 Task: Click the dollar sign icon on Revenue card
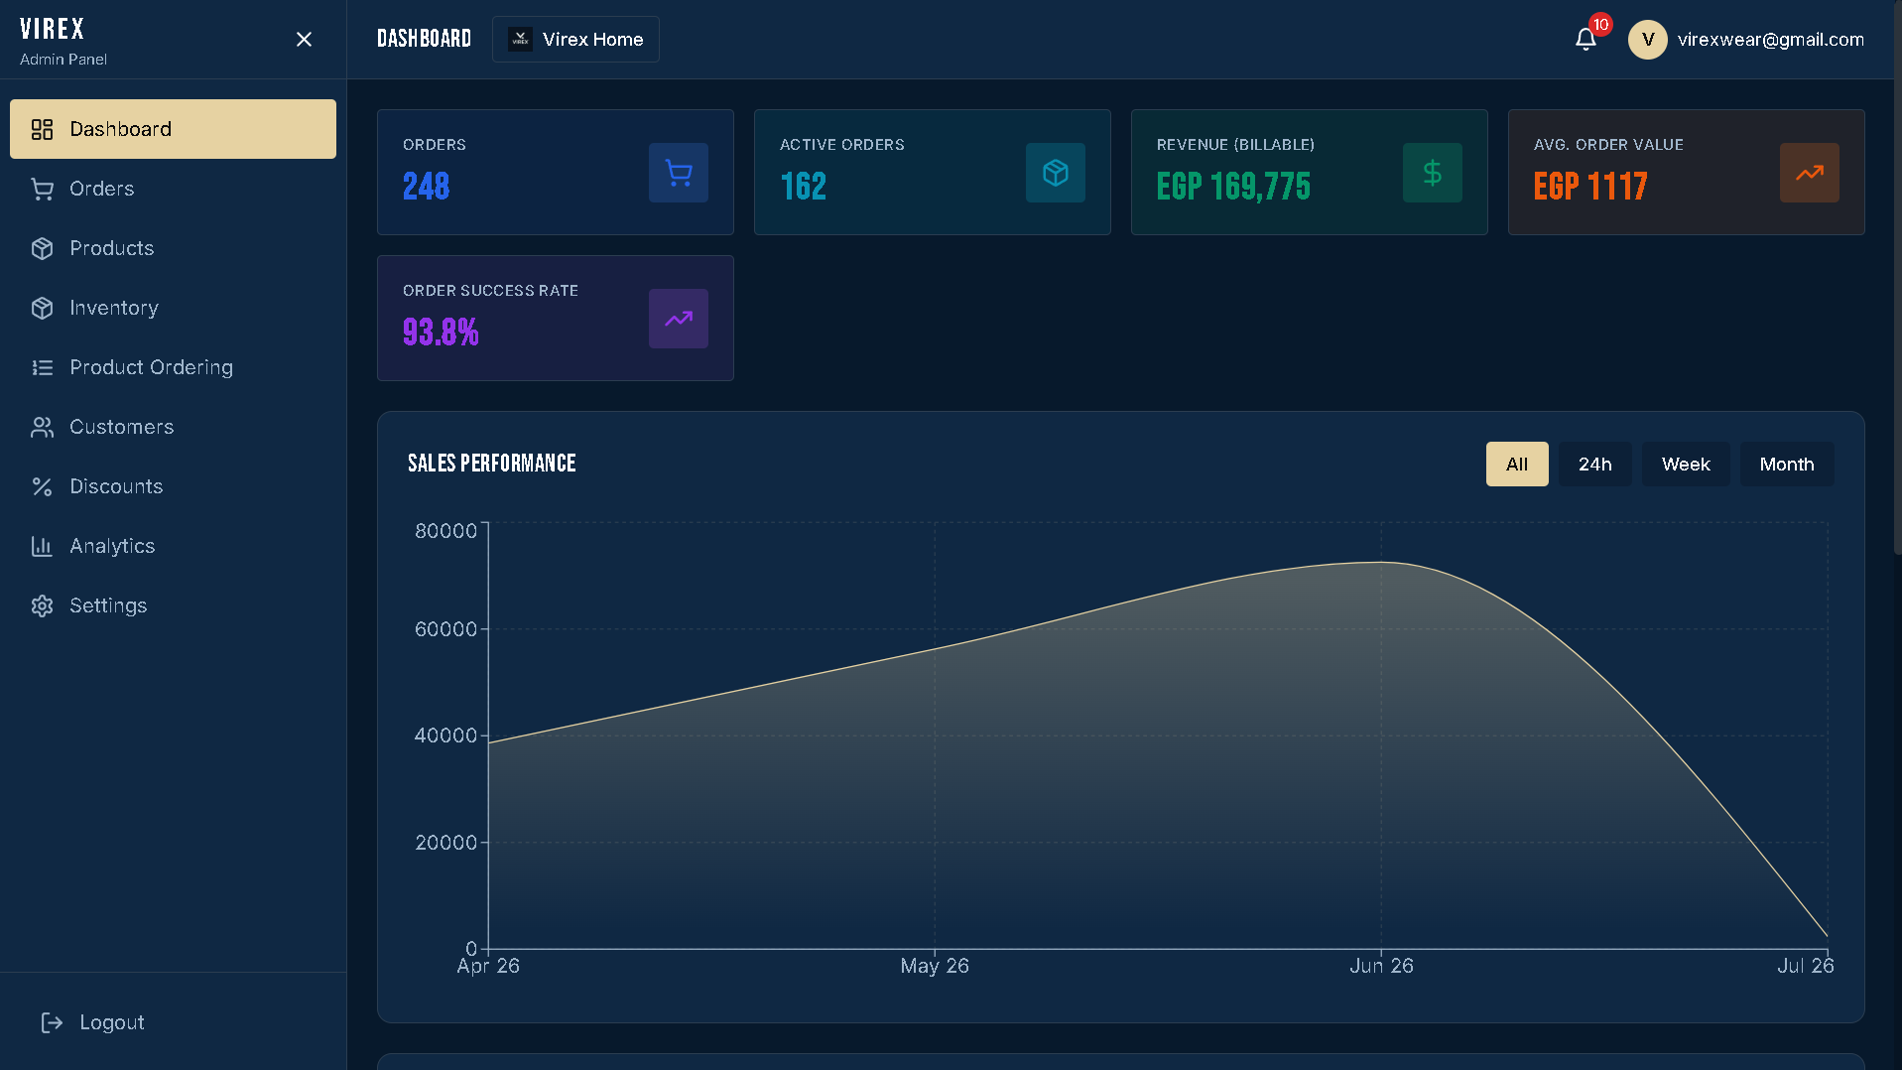tap(1433, 173)
